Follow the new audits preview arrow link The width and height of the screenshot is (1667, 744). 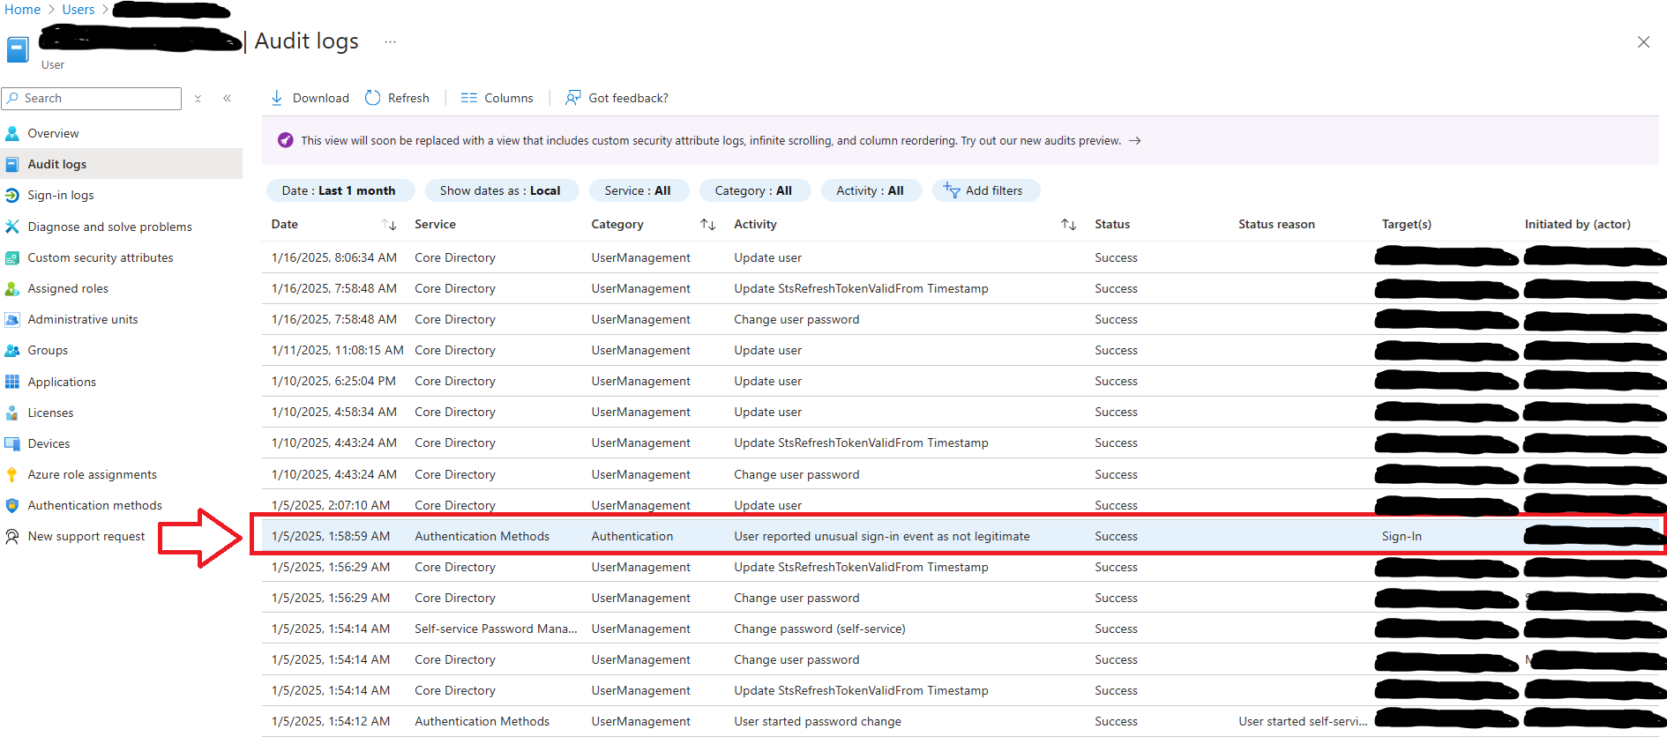point(1135,141)
